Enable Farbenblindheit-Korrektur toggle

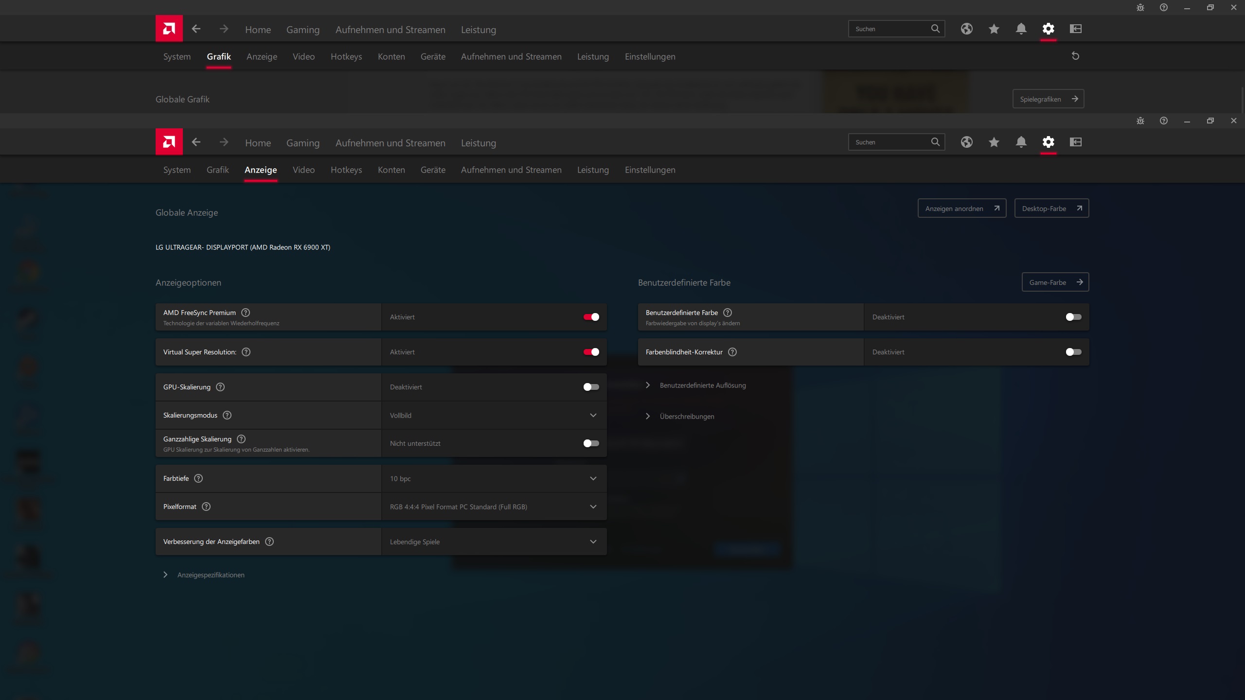click(1073, 352)
